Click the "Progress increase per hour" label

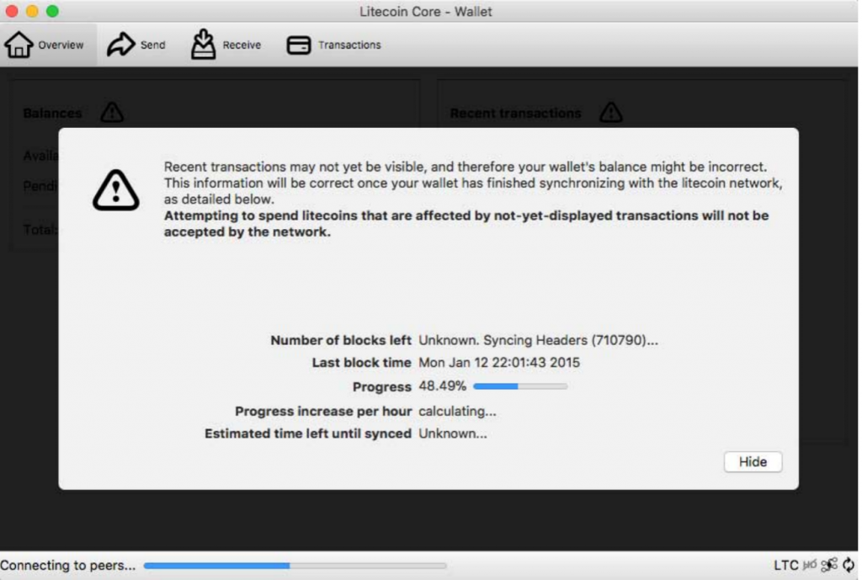click(x=323, y=412)
